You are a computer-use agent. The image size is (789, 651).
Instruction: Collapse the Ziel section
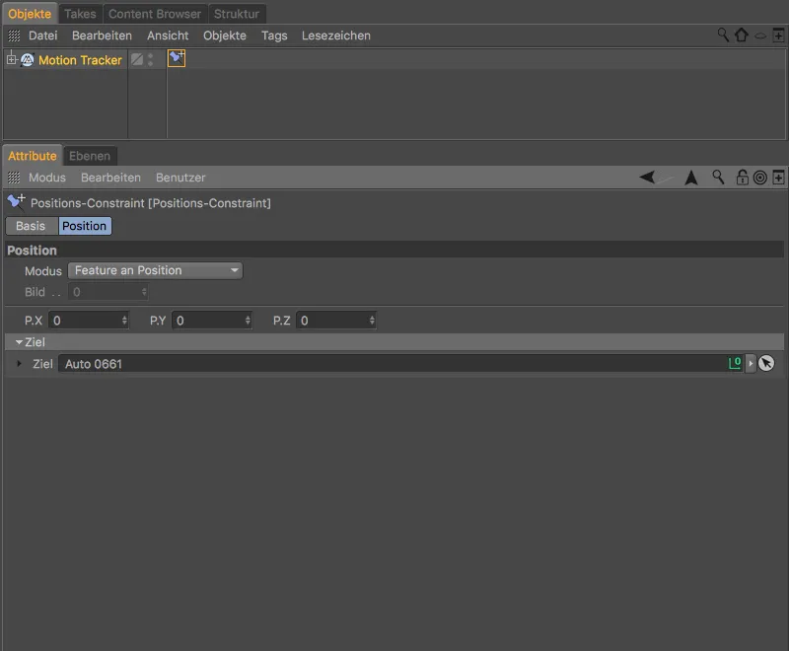click(19, 342)
